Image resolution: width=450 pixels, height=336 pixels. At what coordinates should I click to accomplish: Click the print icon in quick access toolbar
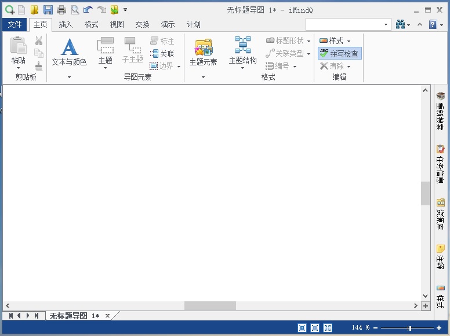[x=61, y=10]
